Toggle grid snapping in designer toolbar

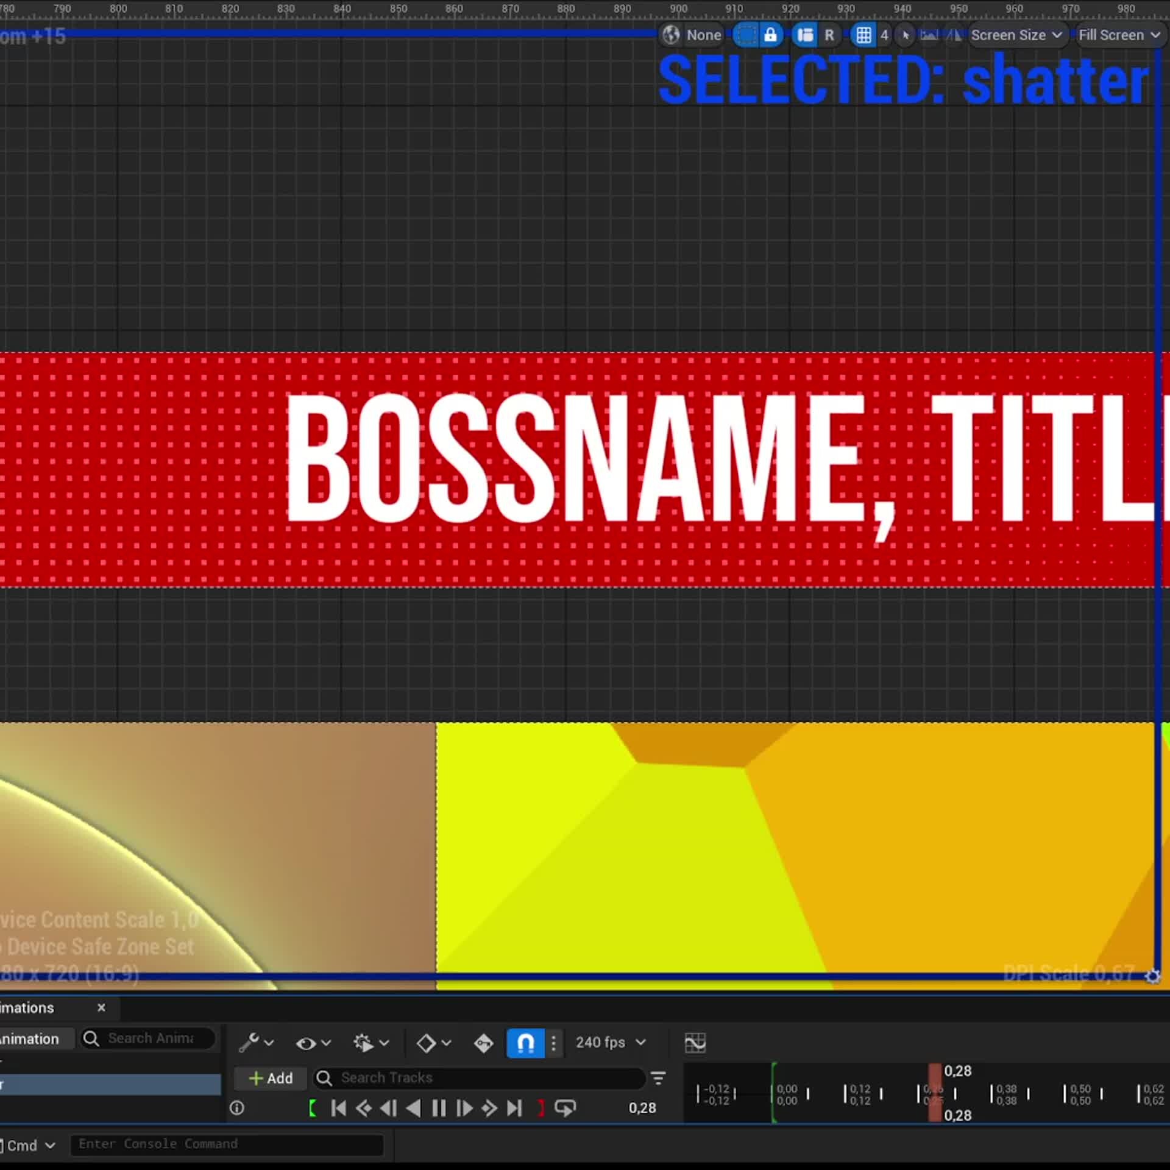coord(863,35)
